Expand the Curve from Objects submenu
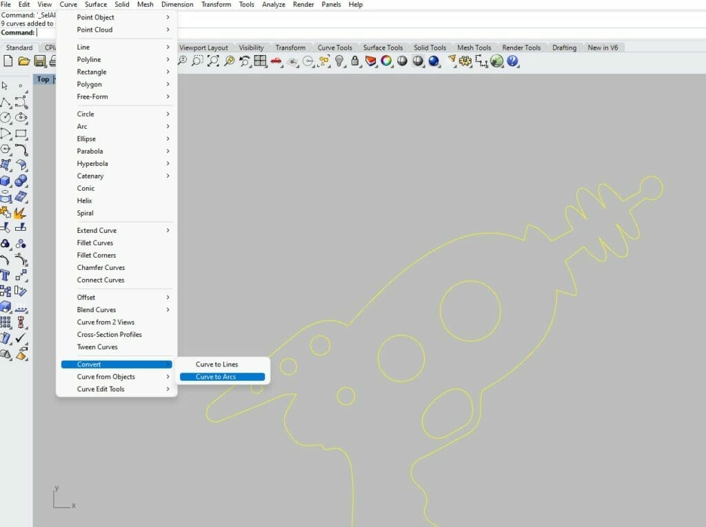 pyautogui.click(x=117, y=377)
